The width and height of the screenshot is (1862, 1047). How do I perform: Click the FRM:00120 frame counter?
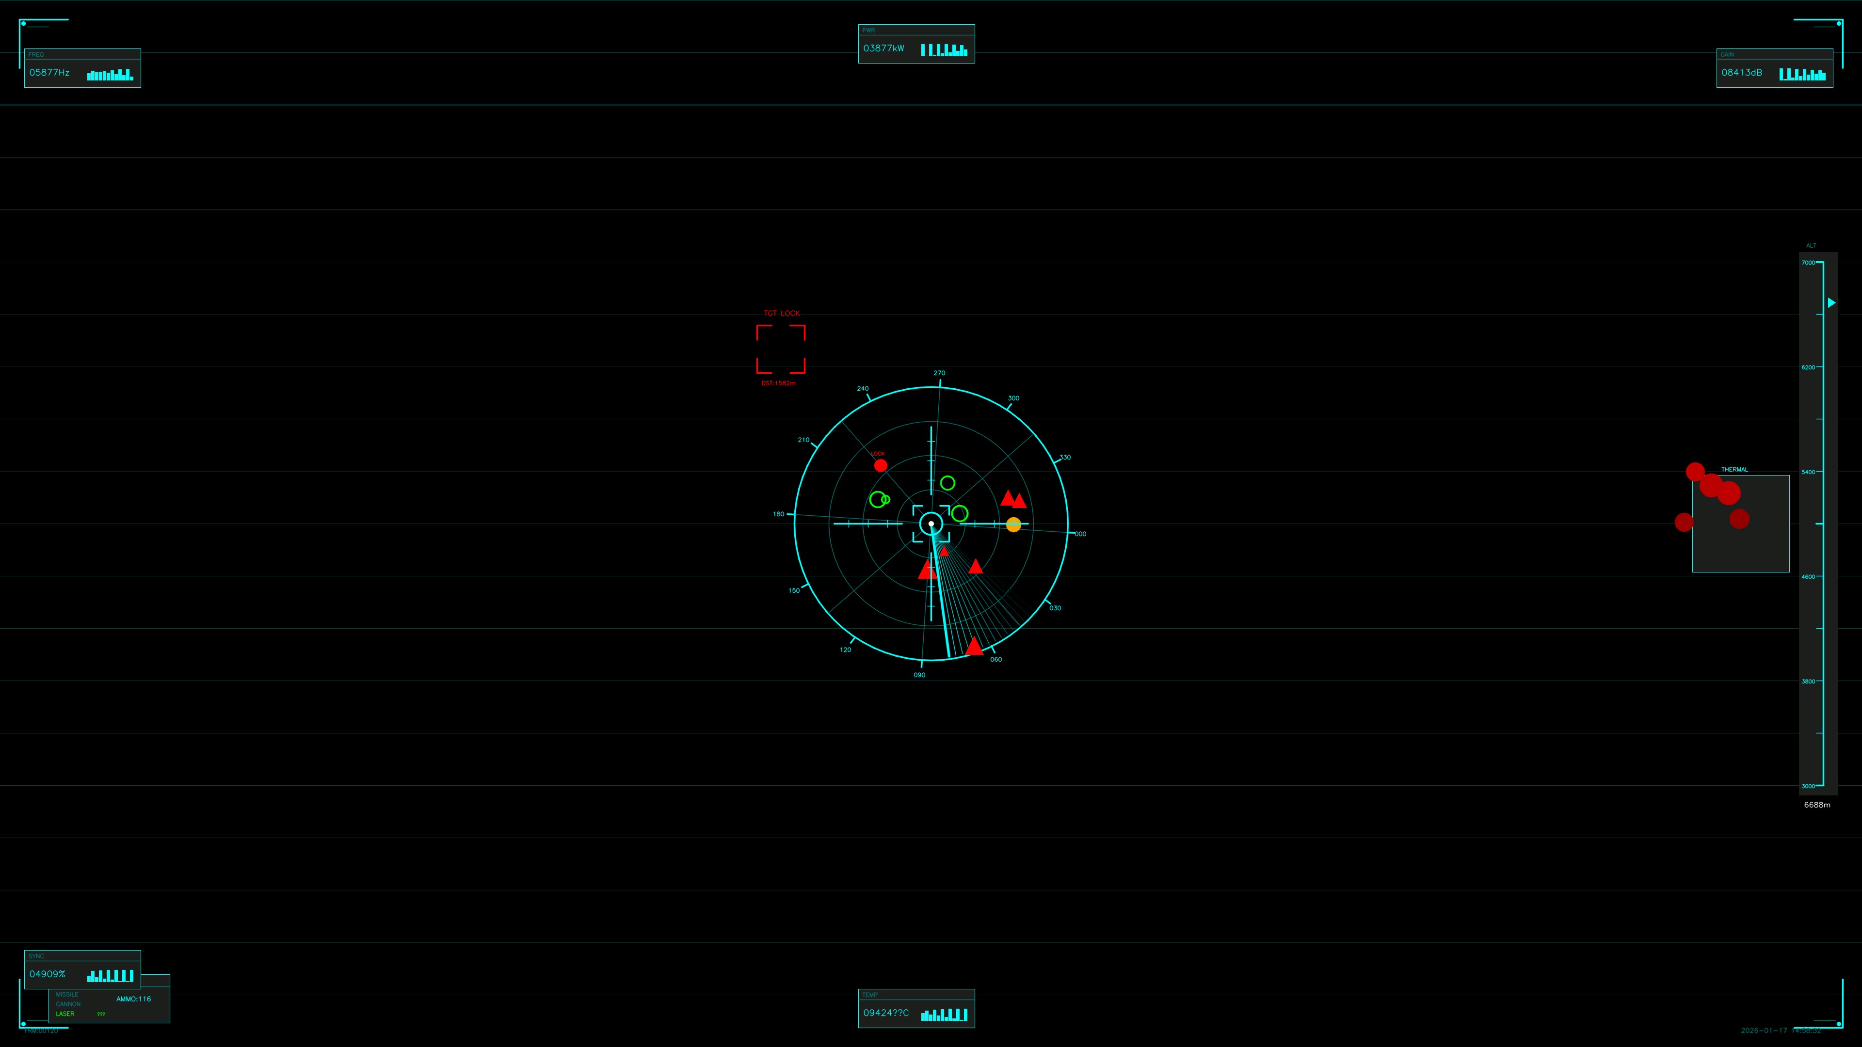click(42, 1031)
